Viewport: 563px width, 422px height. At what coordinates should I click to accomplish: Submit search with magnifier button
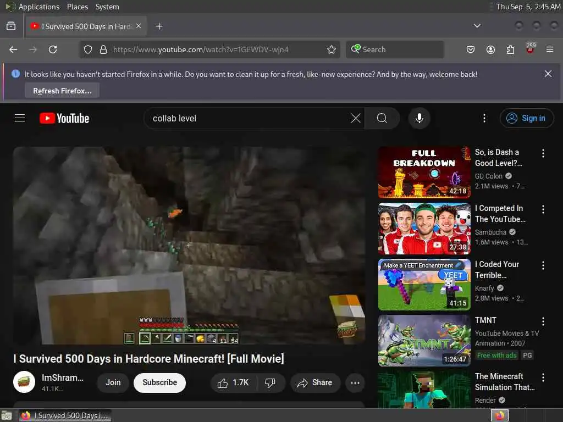coord(382,118)
